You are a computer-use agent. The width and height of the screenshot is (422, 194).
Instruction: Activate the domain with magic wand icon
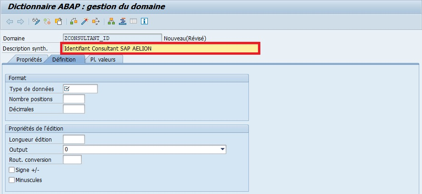pyautogui.click(x=84, y=21)
